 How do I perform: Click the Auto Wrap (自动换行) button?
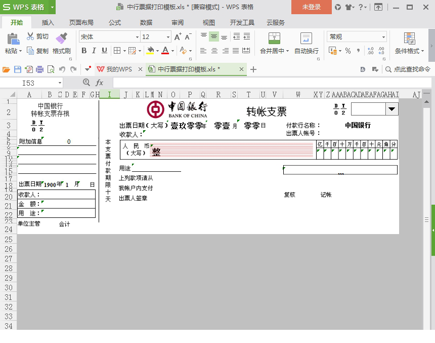click(x=307, y=43)
